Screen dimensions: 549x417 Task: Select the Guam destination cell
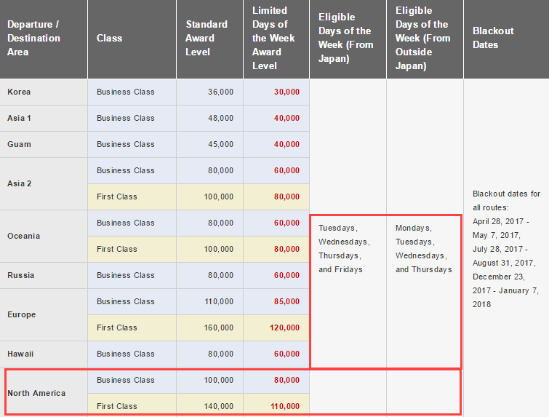(44, 144)
